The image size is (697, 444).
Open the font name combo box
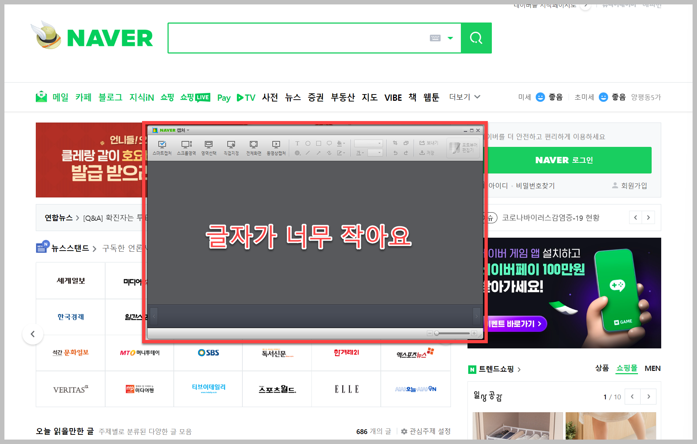pos(369,143)
